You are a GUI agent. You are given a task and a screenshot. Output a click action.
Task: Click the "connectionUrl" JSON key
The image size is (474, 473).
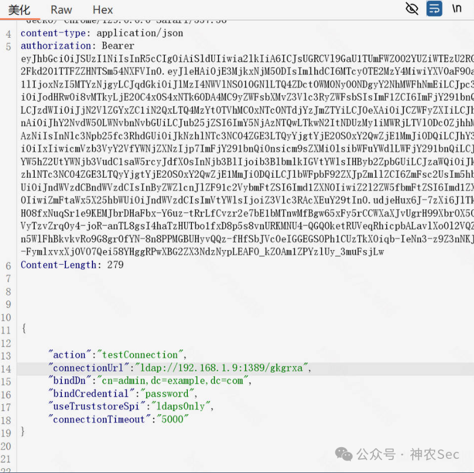coord(88,368)
